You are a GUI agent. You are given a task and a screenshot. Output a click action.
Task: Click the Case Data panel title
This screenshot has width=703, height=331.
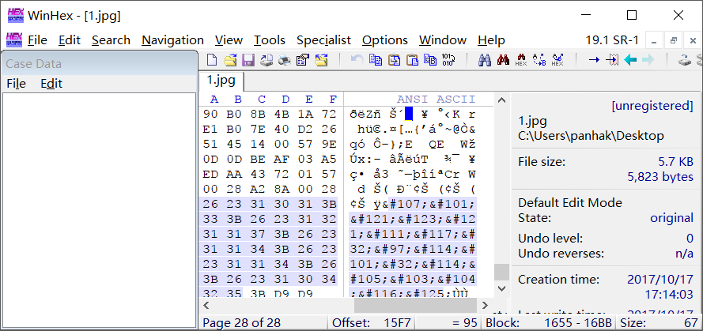[x=34, y=64]
